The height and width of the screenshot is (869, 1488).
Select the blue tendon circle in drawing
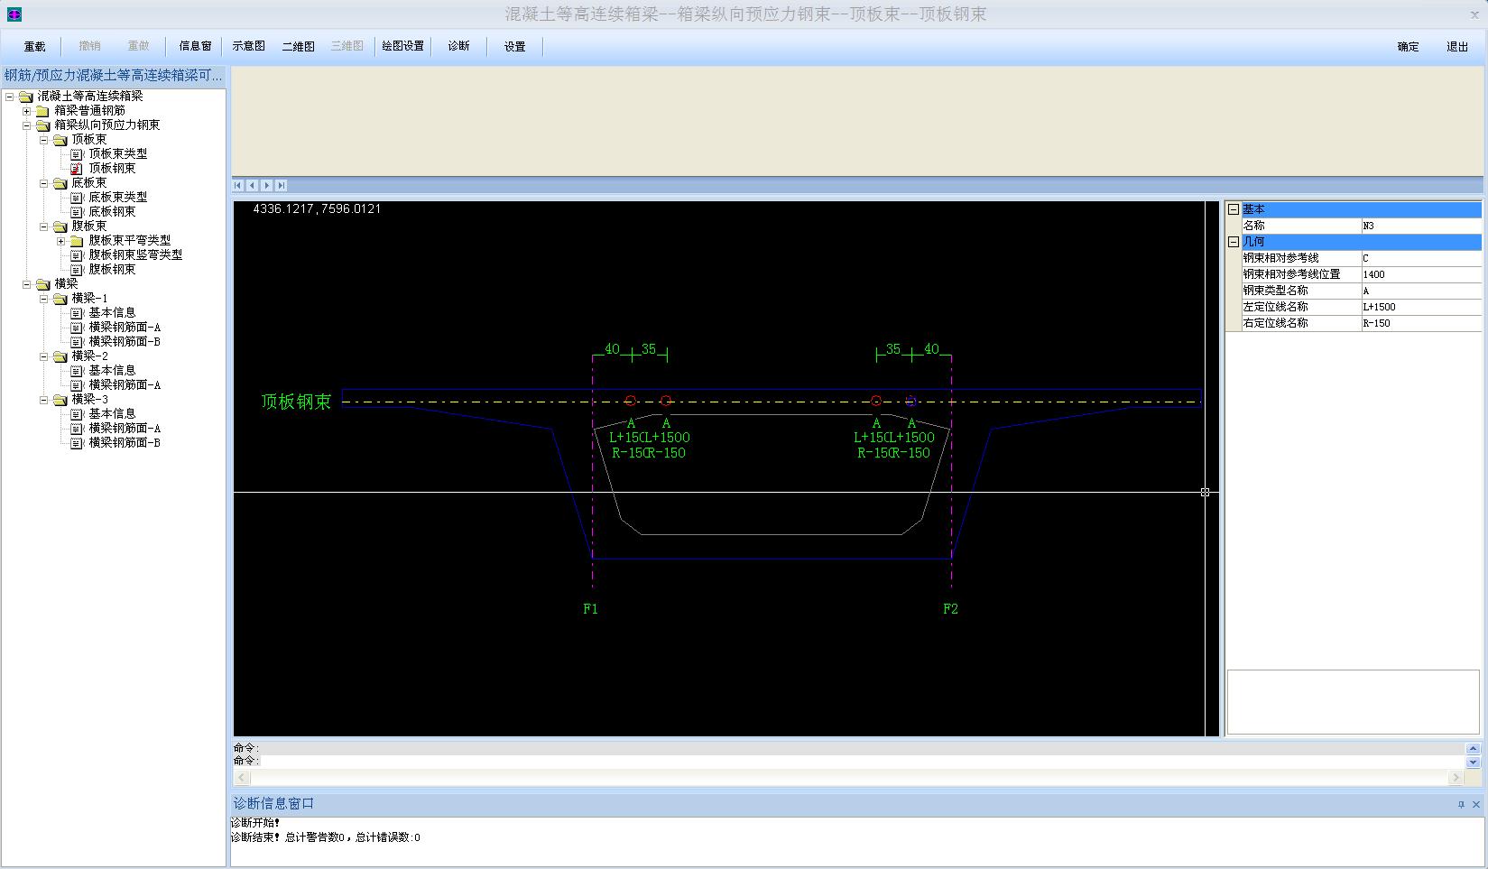910,401
